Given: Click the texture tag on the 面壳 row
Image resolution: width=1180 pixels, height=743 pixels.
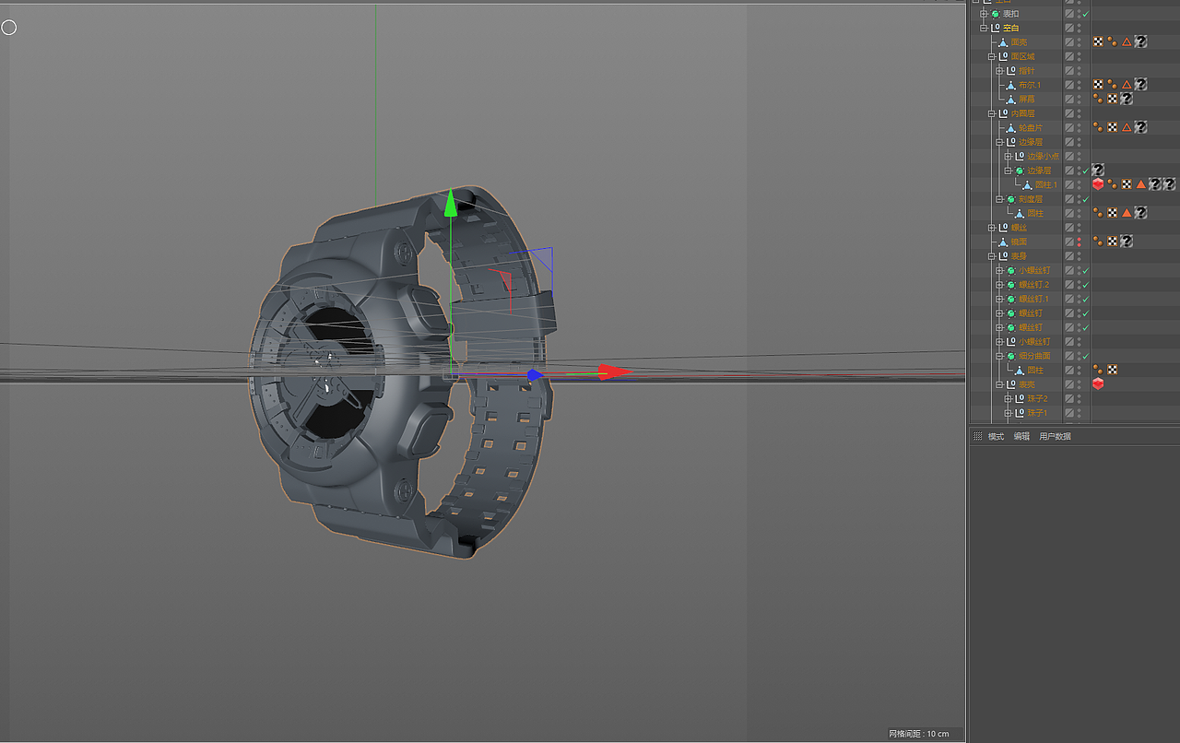Looking at the screenshot, I should coord(1098,41).
